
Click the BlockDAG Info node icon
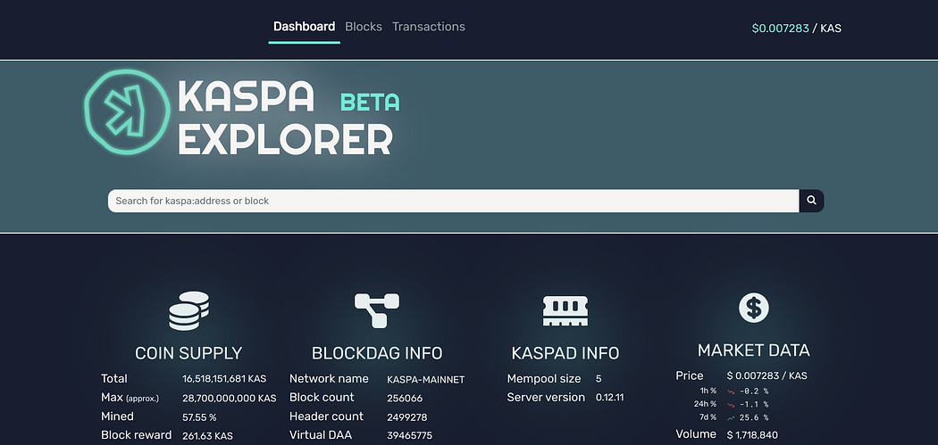coord(377,310)
